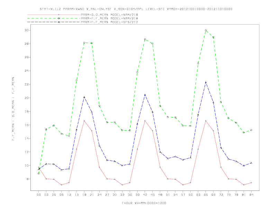Click x-axis forecast hour label 21
Viewport: 274px width, 212px height.
coord(92,195)
